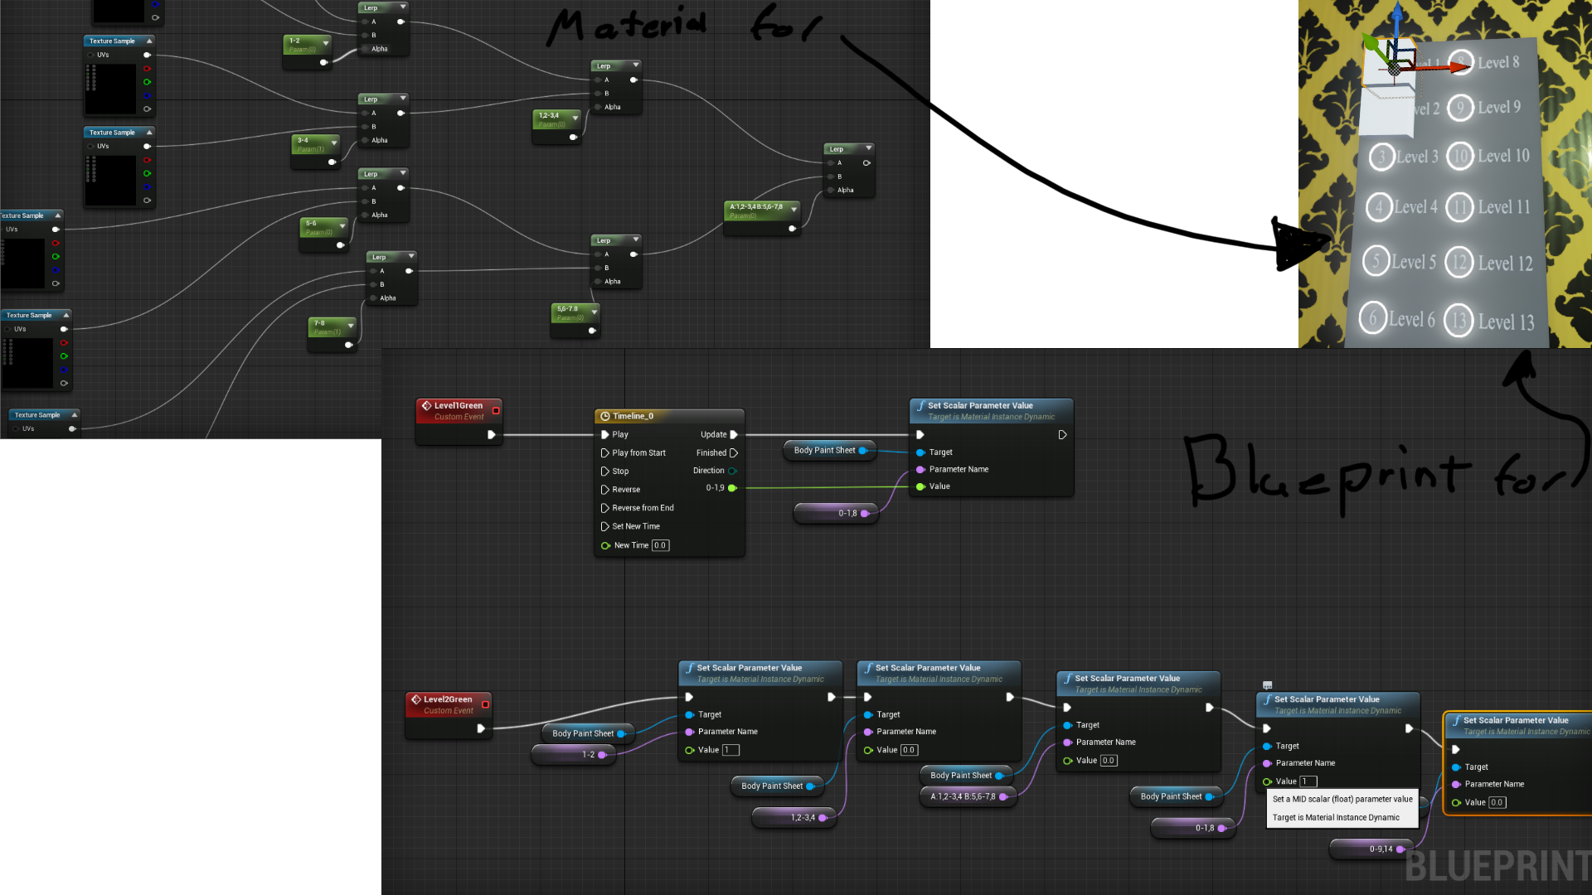Click the Level 9 label in the viewport
The height and width of the screenshot is (895, 1592).
1499,108
